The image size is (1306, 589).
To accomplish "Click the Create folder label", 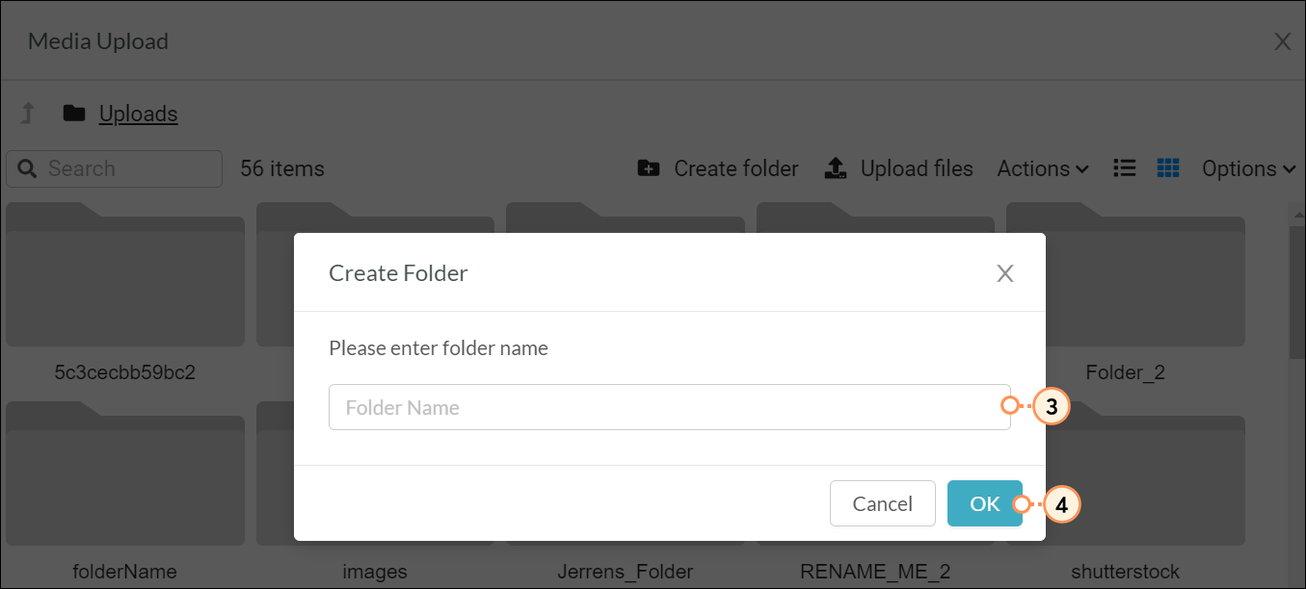I will coord(736,168).
